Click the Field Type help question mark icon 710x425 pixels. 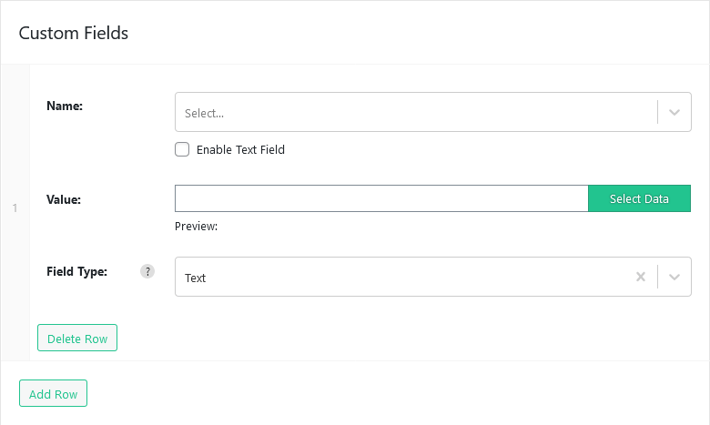(147, 271)
